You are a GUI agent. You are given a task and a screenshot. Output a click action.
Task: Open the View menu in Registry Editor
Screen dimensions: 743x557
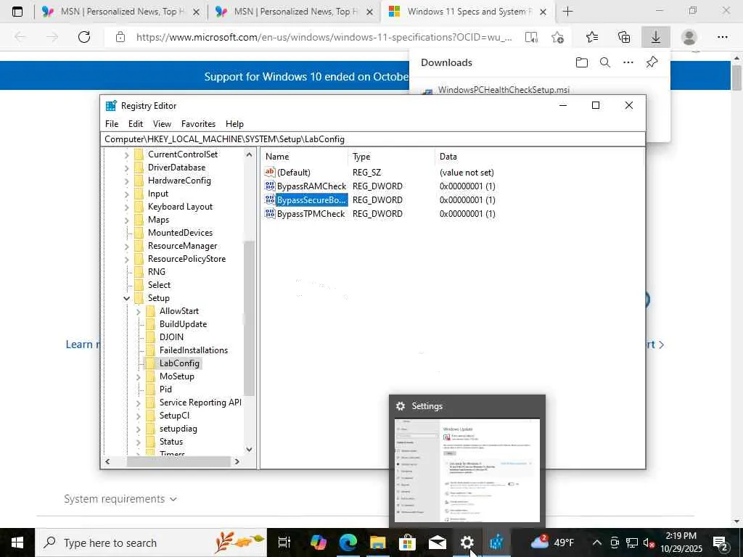[162, 123]
